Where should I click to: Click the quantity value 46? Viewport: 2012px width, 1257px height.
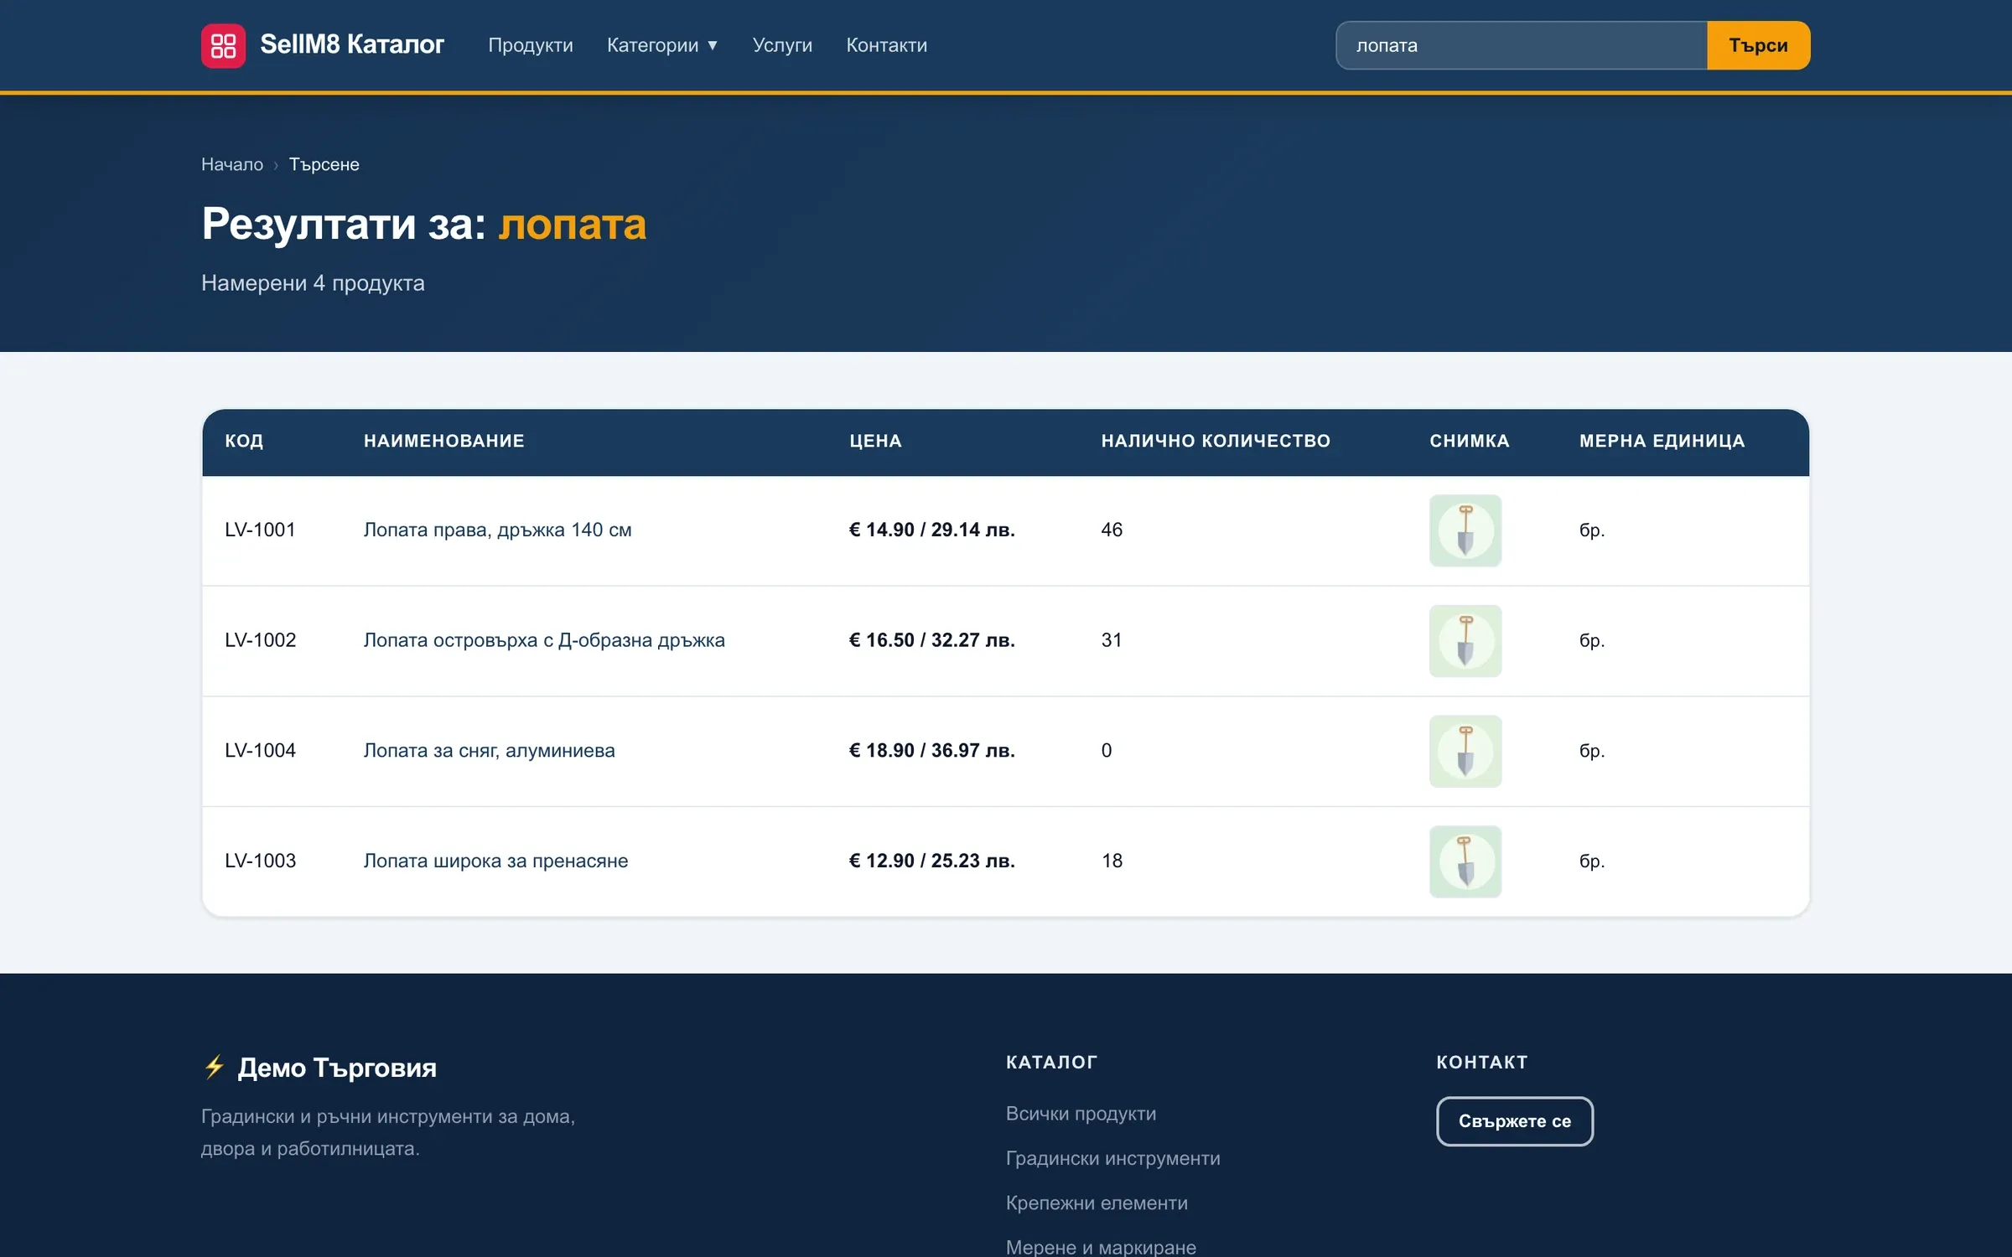click(1112, 530)
